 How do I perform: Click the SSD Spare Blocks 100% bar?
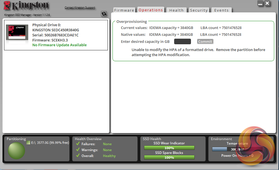click(169, 158)
